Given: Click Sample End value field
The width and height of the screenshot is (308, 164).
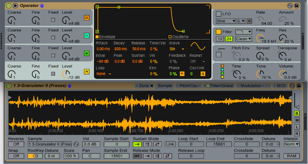Looking at the screenshot, I should coord(117,156).
